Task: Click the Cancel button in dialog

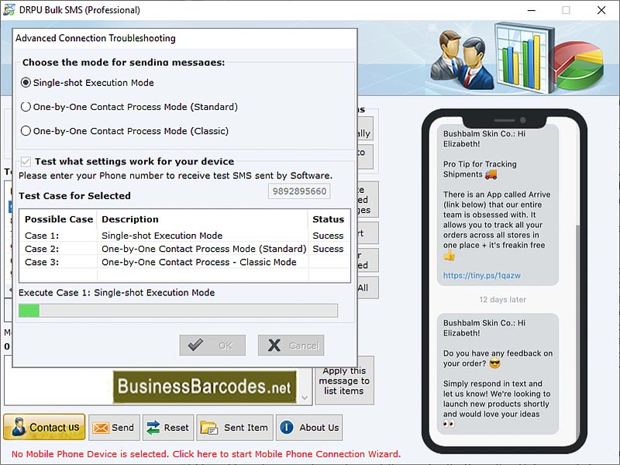Action: (291, 345)
